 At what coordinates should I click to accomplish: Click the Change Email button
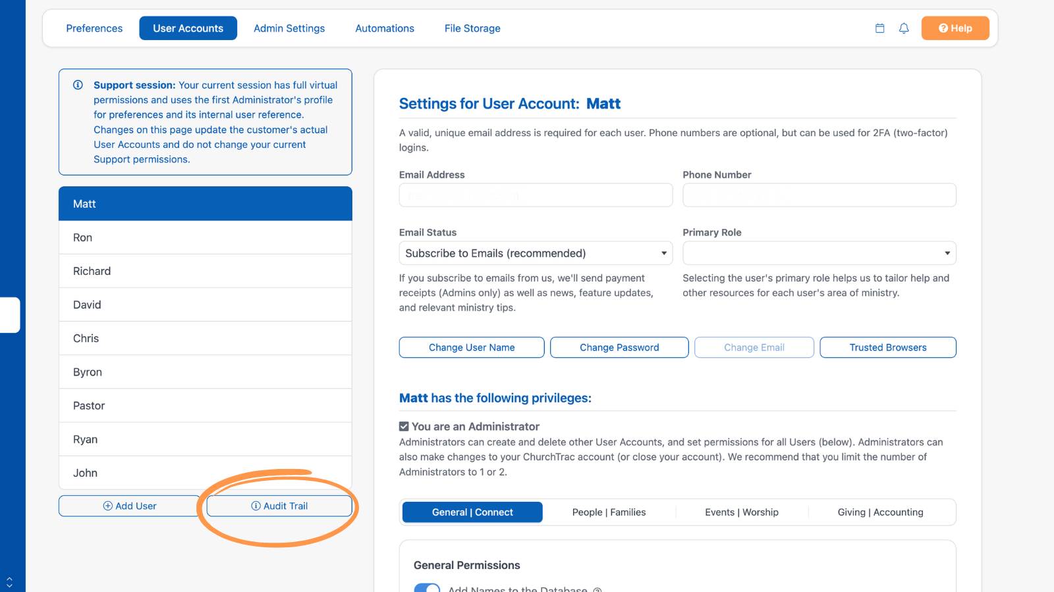[x=754, y=347]
